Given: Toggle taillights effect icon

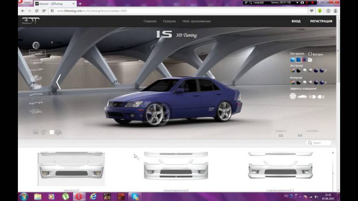Looking at the screenshot, I should 321,97.
